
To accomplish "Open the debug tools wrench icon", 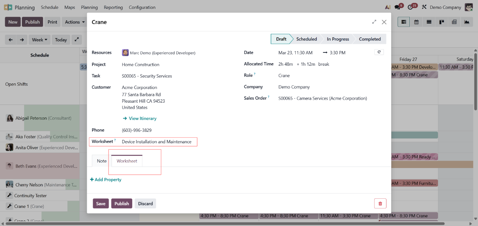I will [424, 7].
